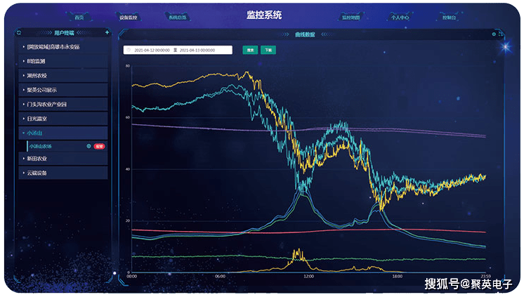Click the red alarm badge on 小汤山农场
Viewport: 524px width, 297px height.
click(x=99, y=146)
